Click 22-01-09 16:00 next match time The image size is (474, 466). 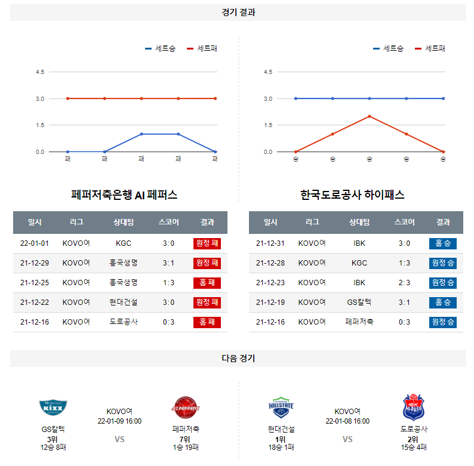(119, 421)
